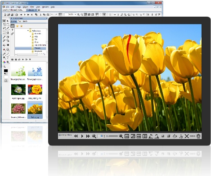Image resolution: width=211 pixels, height=176 pixels.
Task: Select the pink flower thumbnail in the browser
Action: tap(18, 108)
